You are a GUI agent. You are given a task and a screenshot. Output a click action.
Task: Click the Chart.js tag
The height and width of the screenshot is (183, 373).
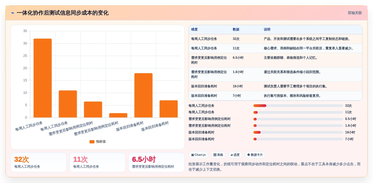click(199, 155)
